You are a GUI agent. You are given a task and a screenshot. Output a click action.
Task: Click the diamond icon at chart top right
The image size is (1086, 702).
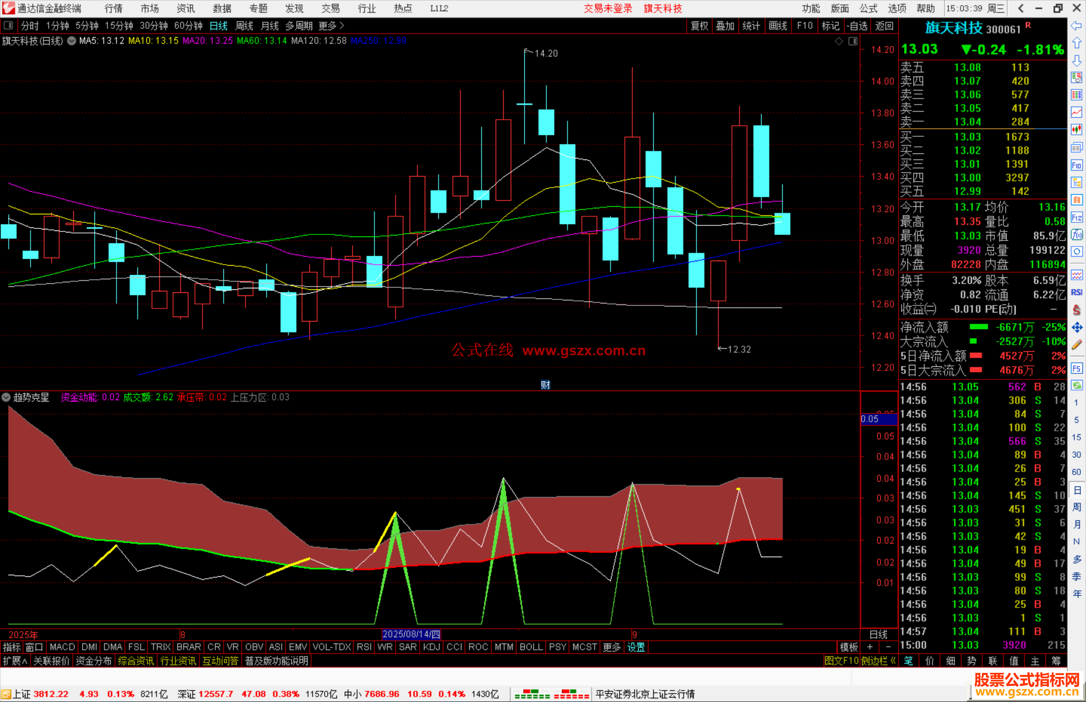839,41
